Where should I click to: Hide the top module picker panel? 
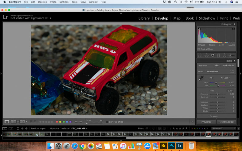[x=121, y=13]
